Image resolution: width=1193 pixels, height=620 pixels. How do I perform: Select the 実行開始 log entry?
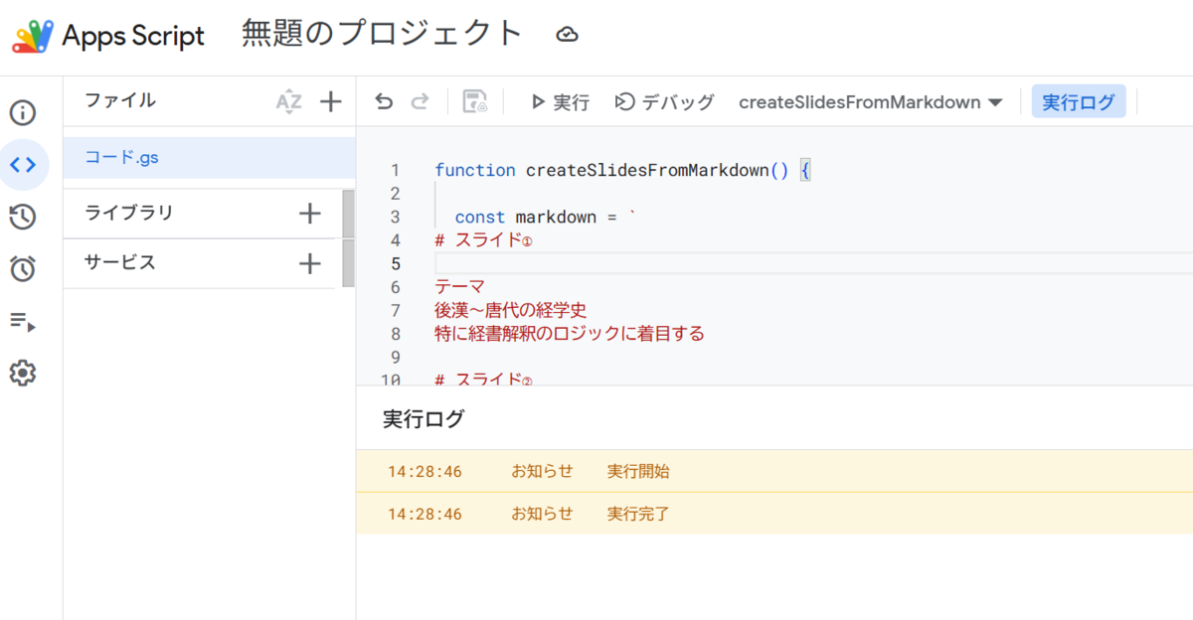pos(774,471)
